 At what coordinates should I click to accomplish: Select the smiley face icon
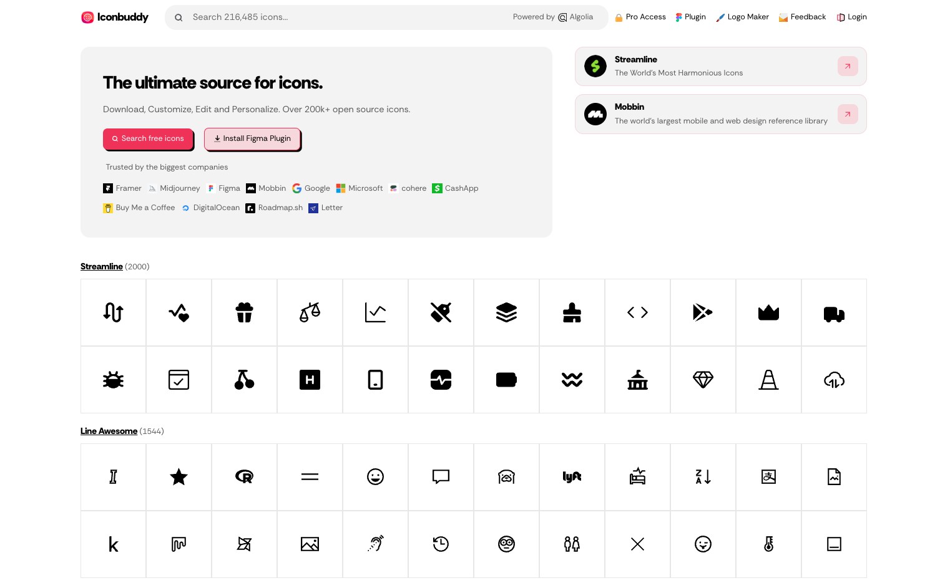click(375, 477)
